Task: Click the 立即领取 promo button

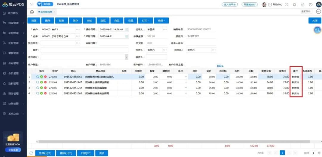Action: (13, 150)
